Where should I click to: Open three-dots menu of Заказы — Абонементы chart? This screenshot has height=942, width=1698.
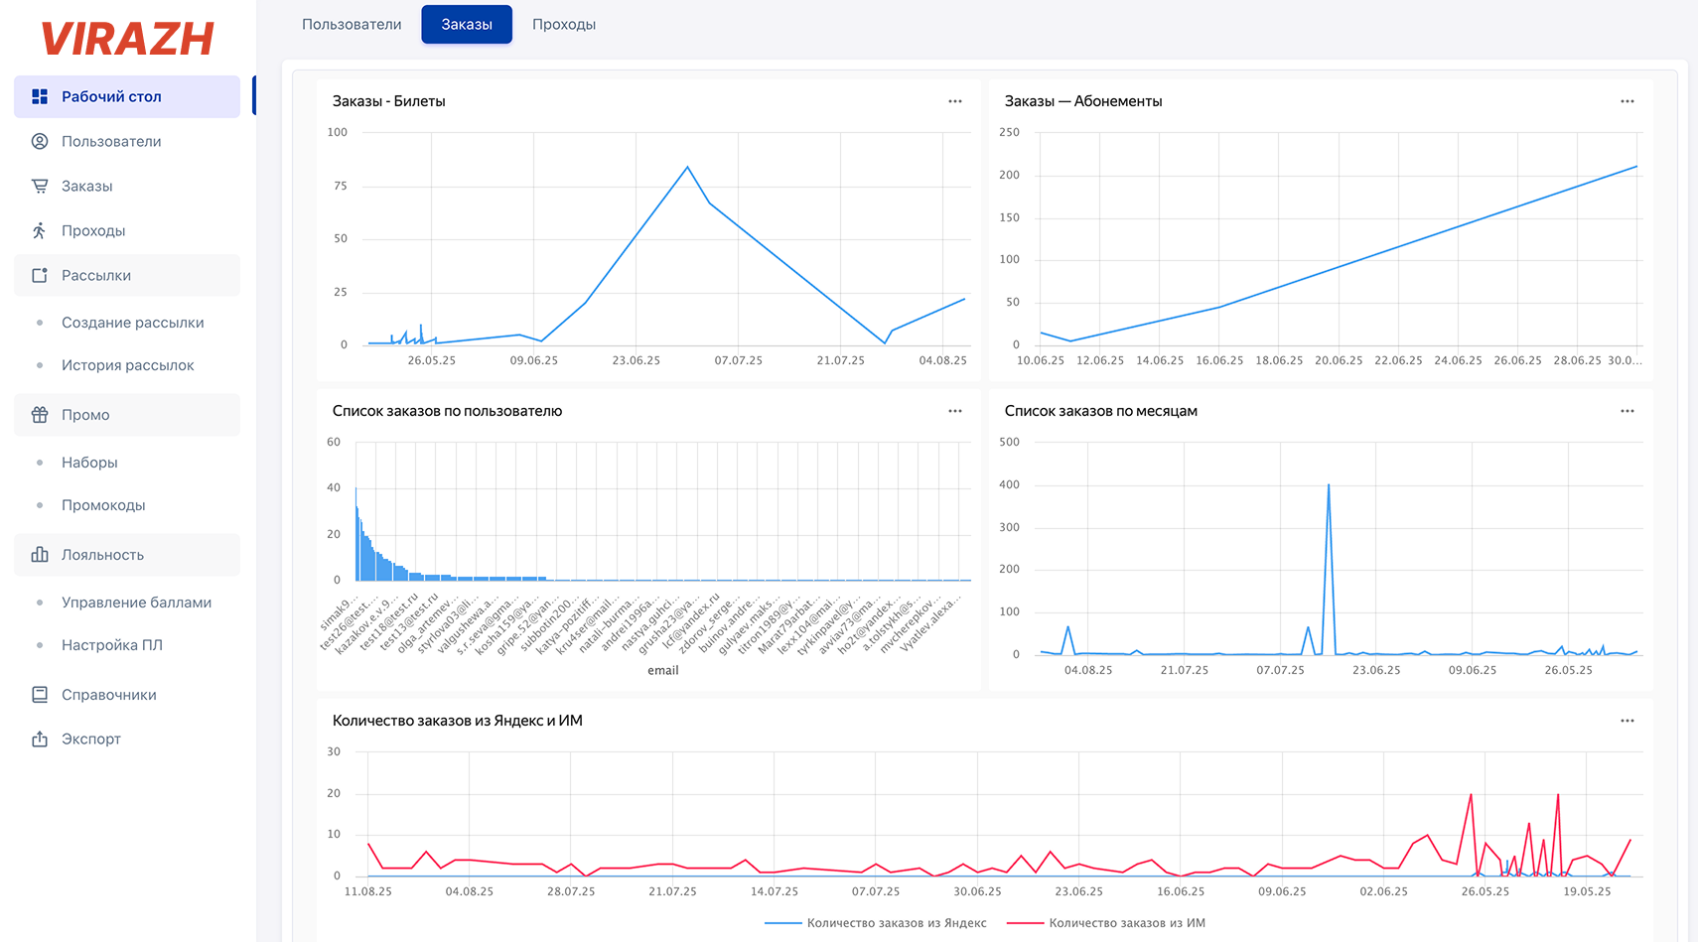pyautogui.click(x=1627, y=101)
